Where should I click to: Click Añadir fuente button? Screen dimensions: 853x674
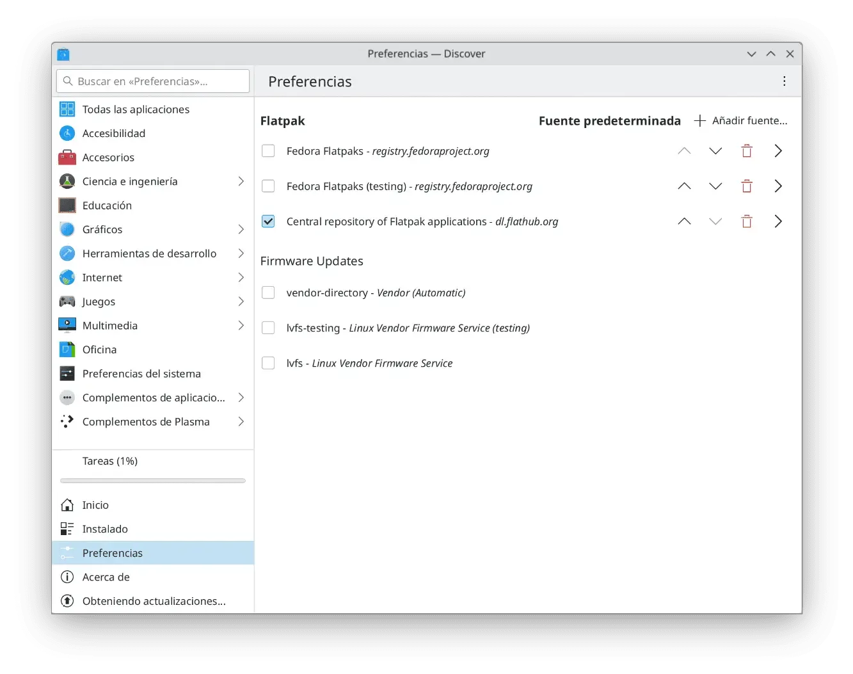tap(741, 120)
